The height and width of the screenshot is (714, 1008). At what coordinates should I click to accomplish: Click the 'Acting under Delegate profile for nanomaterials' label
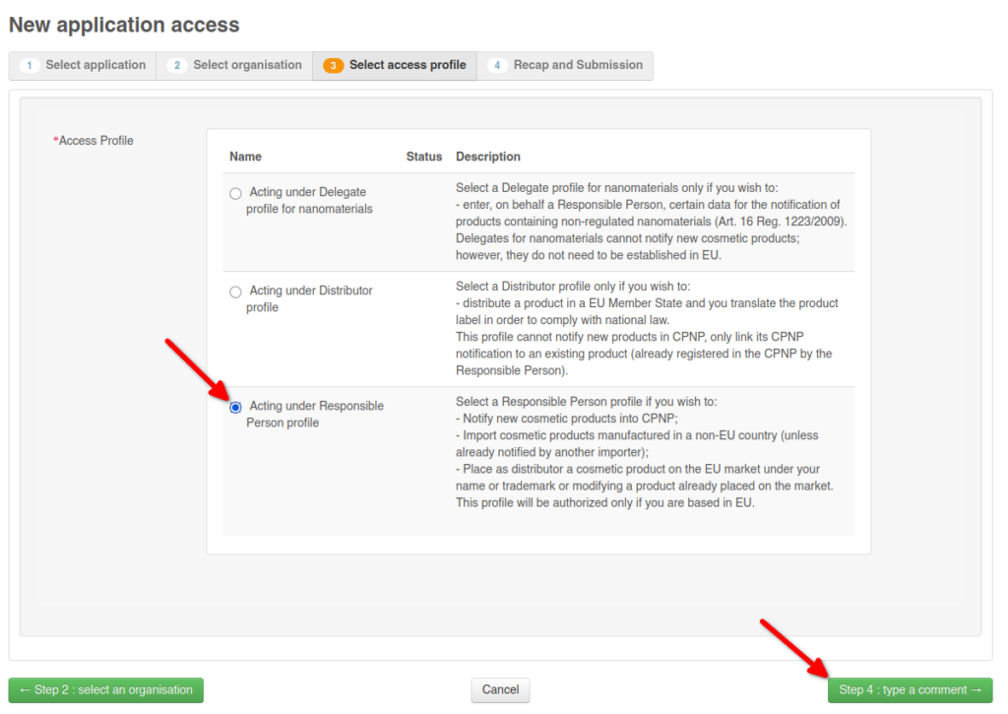[309, 200]
